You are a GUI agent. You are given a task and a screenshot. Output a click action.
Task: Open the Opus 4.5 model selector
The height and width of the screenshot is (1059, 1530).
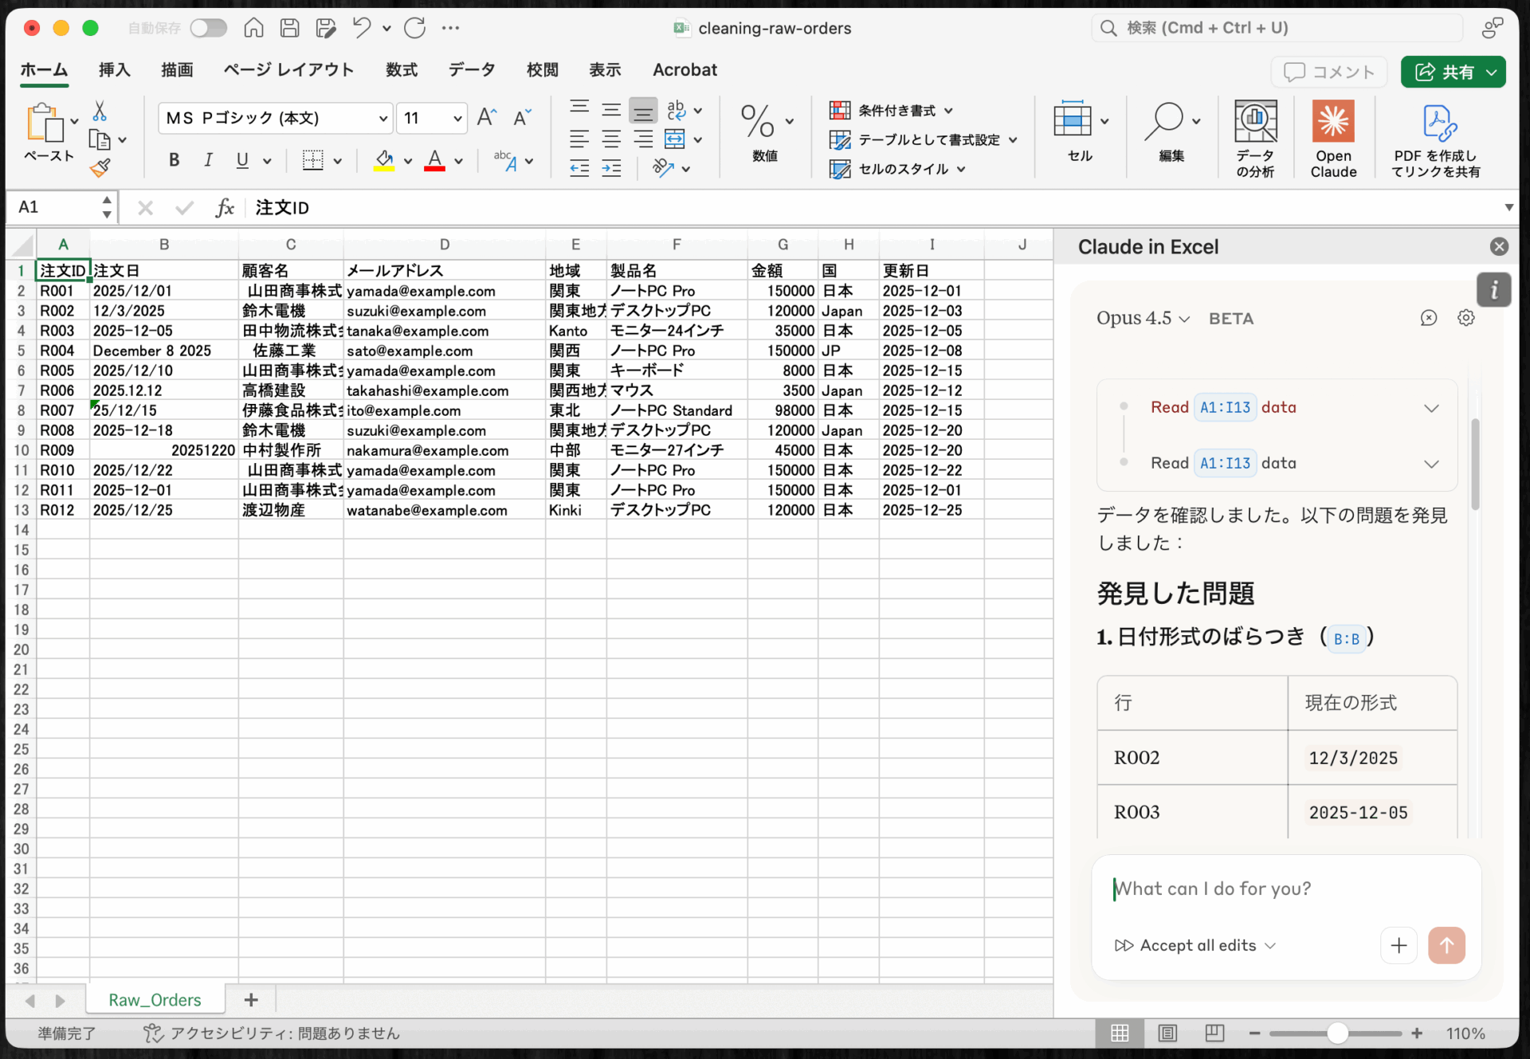(x=1143, y=318)
